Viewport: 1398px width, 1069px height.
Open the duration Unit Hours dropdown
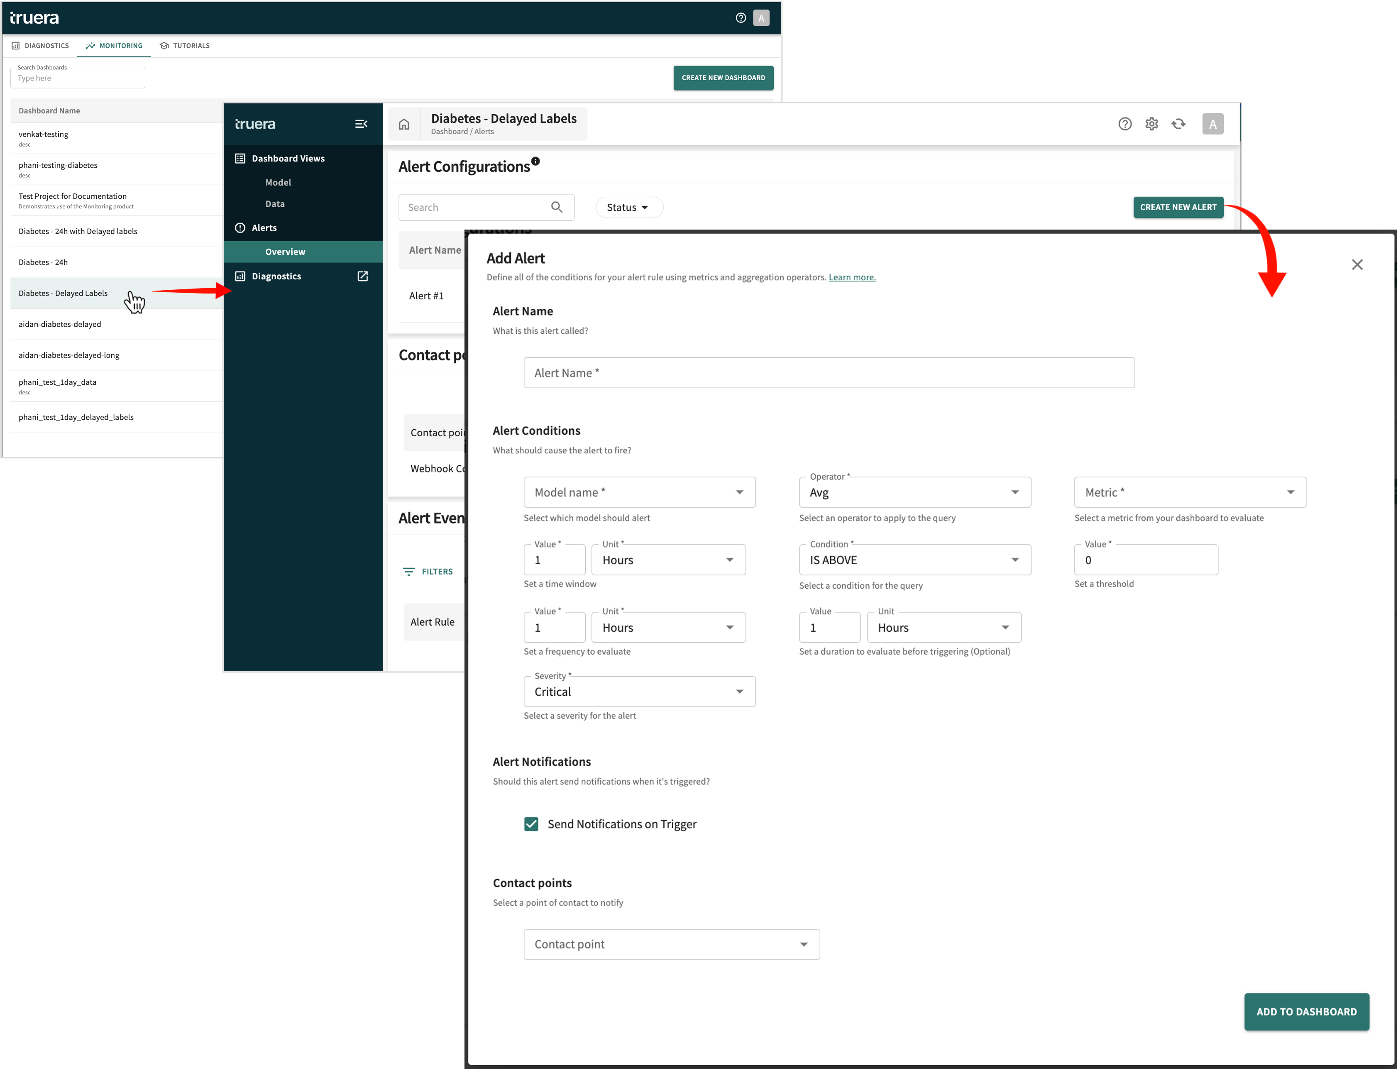[x=944, y=627]
